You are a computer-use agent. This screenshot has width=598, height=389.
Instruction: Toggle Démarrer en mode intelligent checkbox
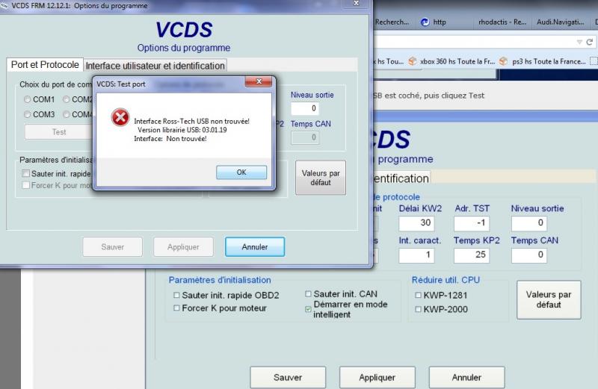tap(308, 309)
